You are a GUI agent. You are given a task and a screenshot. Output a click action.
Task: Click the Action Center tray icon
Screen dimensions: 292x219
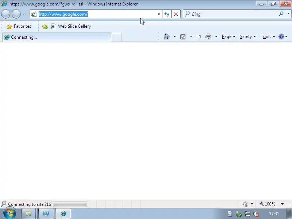(x=230, y=214)
